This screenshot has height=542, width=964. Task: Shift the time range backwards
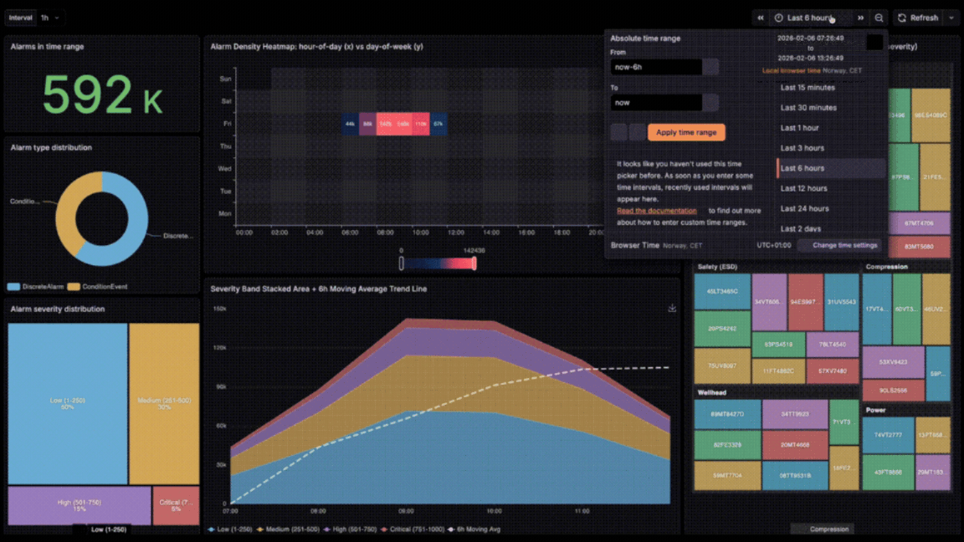pos(761,18)
